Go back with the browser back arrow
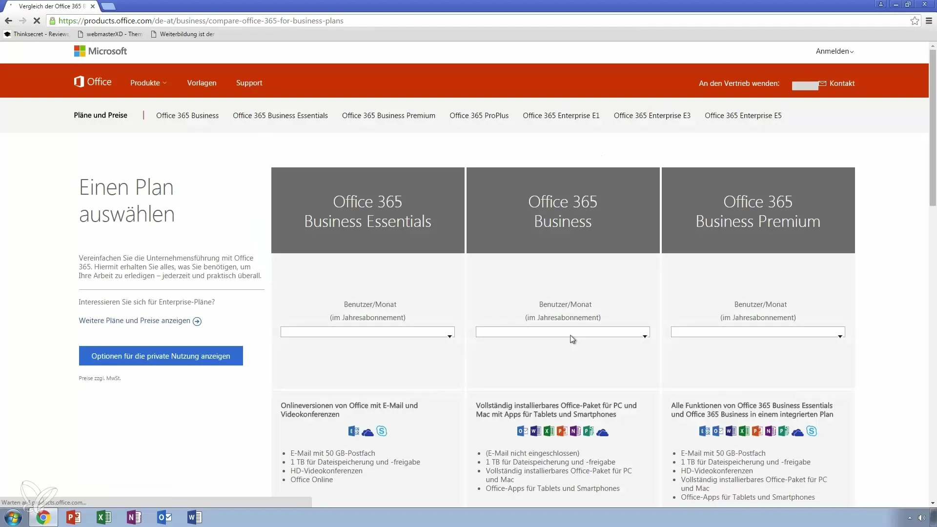 (x=8, y=20)
